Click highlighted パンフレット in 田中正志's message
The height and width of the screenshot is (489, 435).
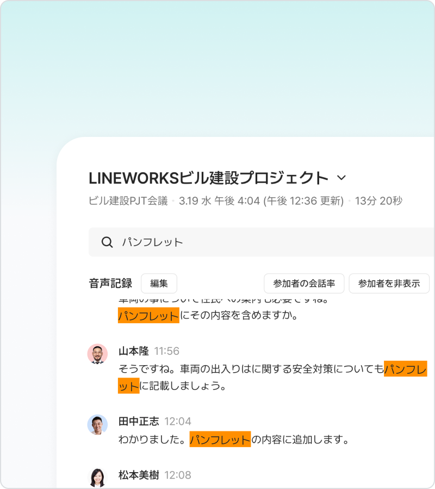click(x=220, y=439)
